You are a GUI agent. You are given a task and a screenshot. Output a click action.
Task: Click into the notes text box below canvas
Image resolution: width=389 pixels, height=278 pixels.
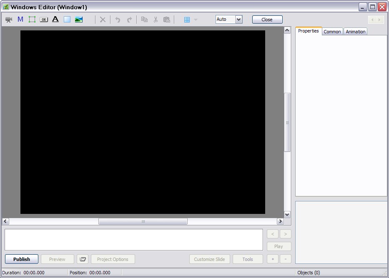134,240
